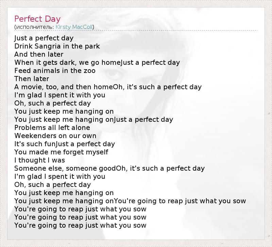Click the 'Then later' lyric line
Viewport: 272px width, 247px height.
tap(32, 79)
